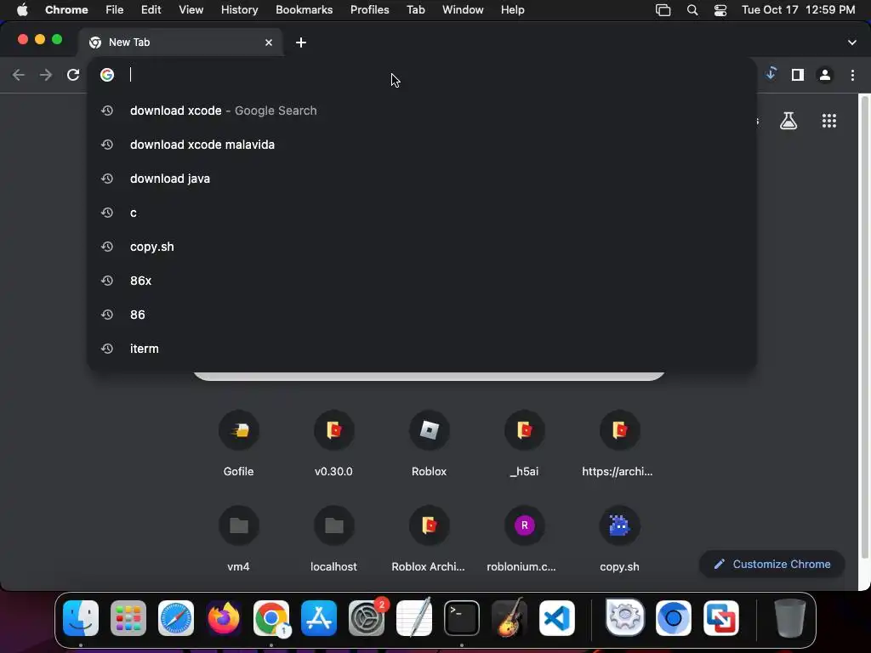Close the New Tab tab
Viewport: 871px width, 653px height.
269,43
